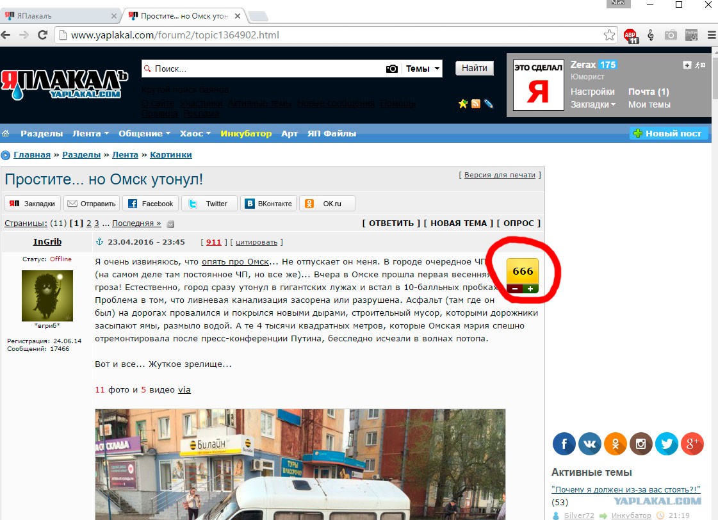Click the 666 yellow rating box

tap(523, 272)
